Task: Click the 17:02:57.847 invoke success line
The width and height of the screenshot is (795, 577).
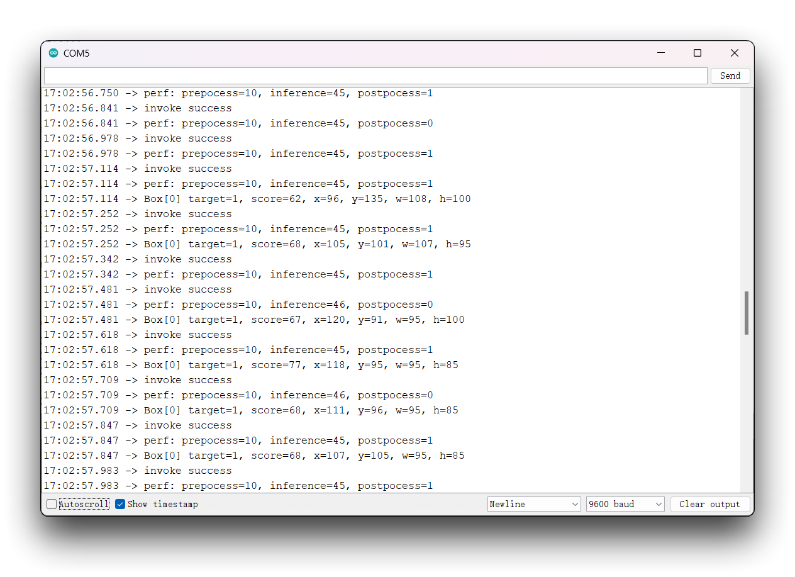Action: [138, 425]
